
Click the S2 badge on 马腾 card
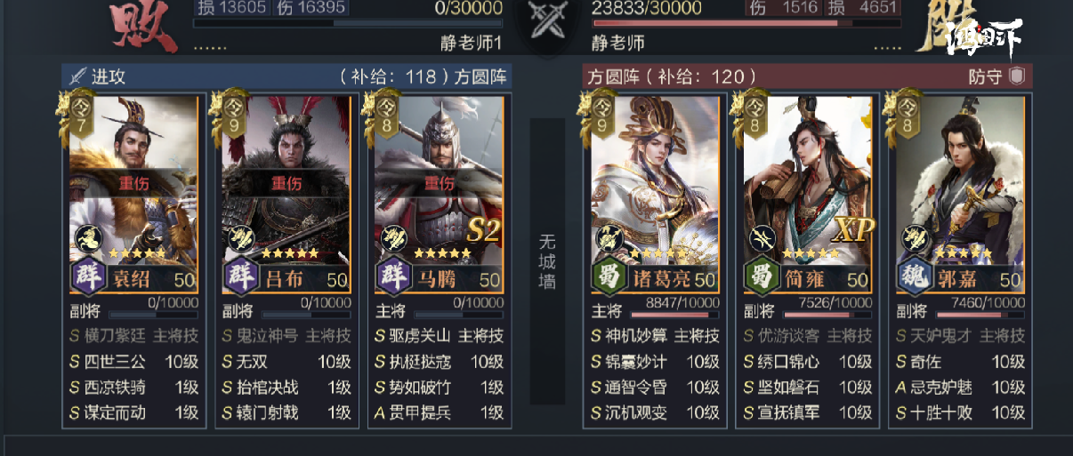coord(482,229)
